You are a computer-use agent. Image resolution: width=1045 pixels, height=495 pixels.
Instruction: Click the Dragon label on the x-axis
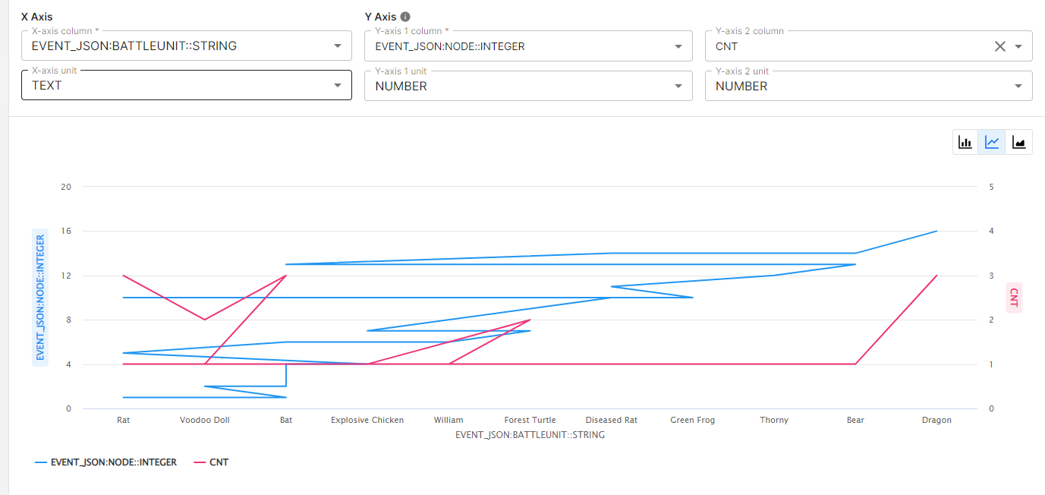pyautogui.click(x=936, y=420)
